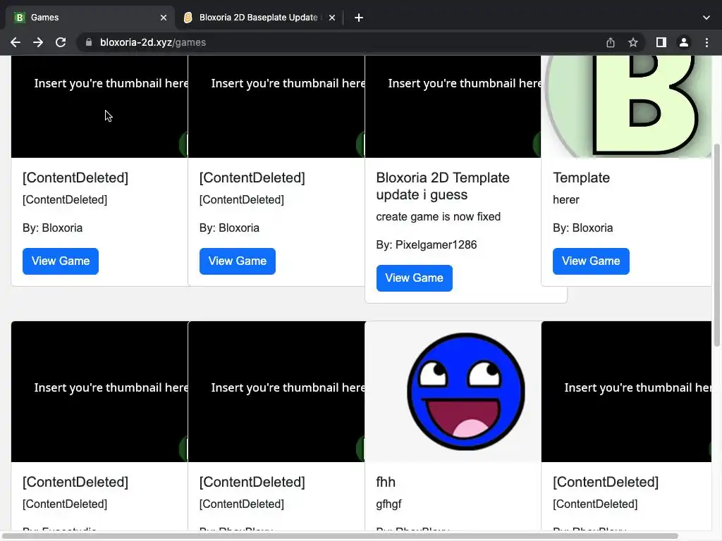Click the 'gfhgf' description text
The image size is (722, 541).
pos(388,504)
